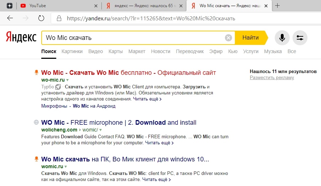Open the Музыка search tab
The height and width of the screenshot is (186, 321).
pos(273,51)
